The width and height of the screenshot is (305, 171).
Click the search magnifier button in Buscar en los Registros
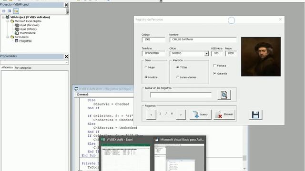(x=224, y=95)
